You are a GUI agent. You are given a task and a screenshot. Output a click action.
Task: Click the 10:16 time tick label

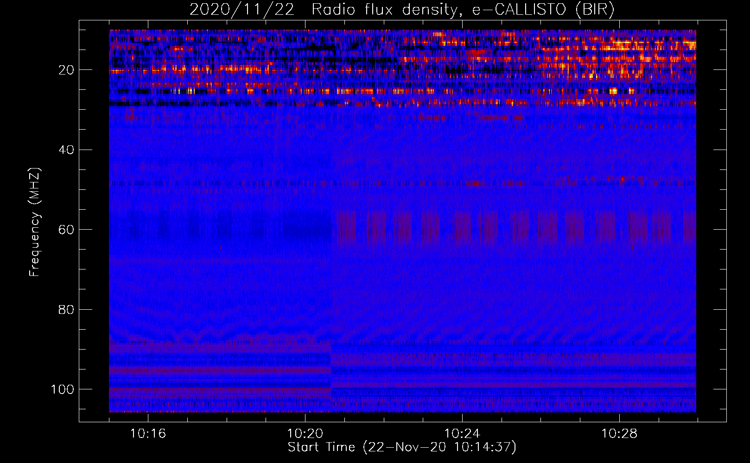pyautogui.click(x=148, y=434)
